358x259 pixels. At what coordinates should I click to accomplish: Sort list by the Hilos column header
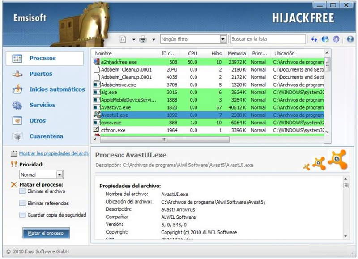point(212,54)
